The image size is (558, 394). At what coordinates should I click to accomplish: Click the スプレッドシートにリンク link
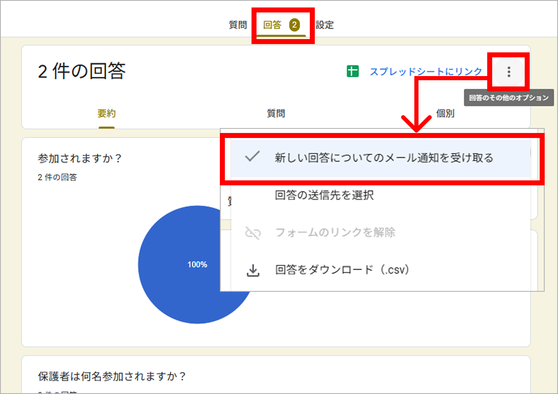click(x=426, y=72)
